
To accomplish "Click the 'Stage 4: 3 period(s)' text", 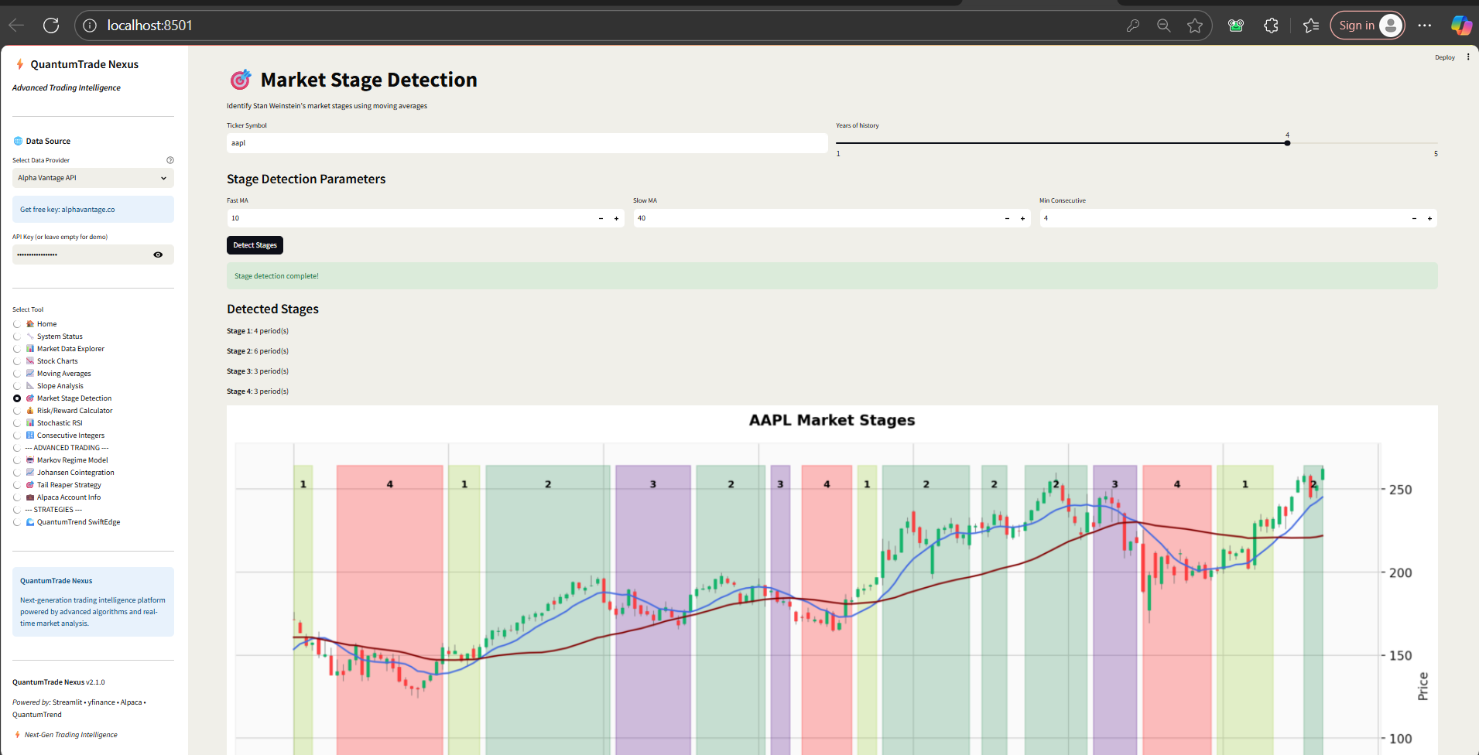I will coord(258,391).
